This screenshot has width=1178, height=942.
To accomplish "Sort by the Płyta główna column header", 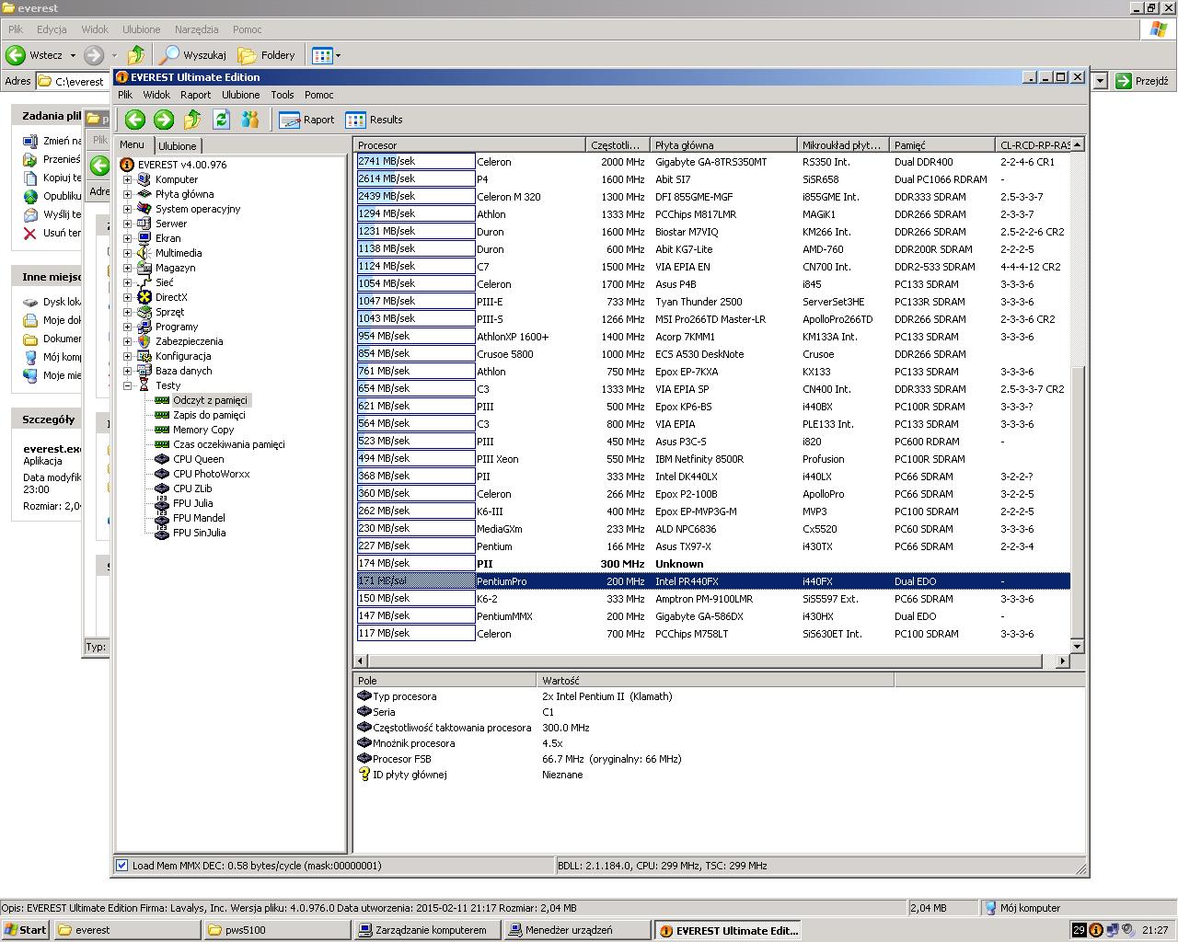I will [724, 145].
